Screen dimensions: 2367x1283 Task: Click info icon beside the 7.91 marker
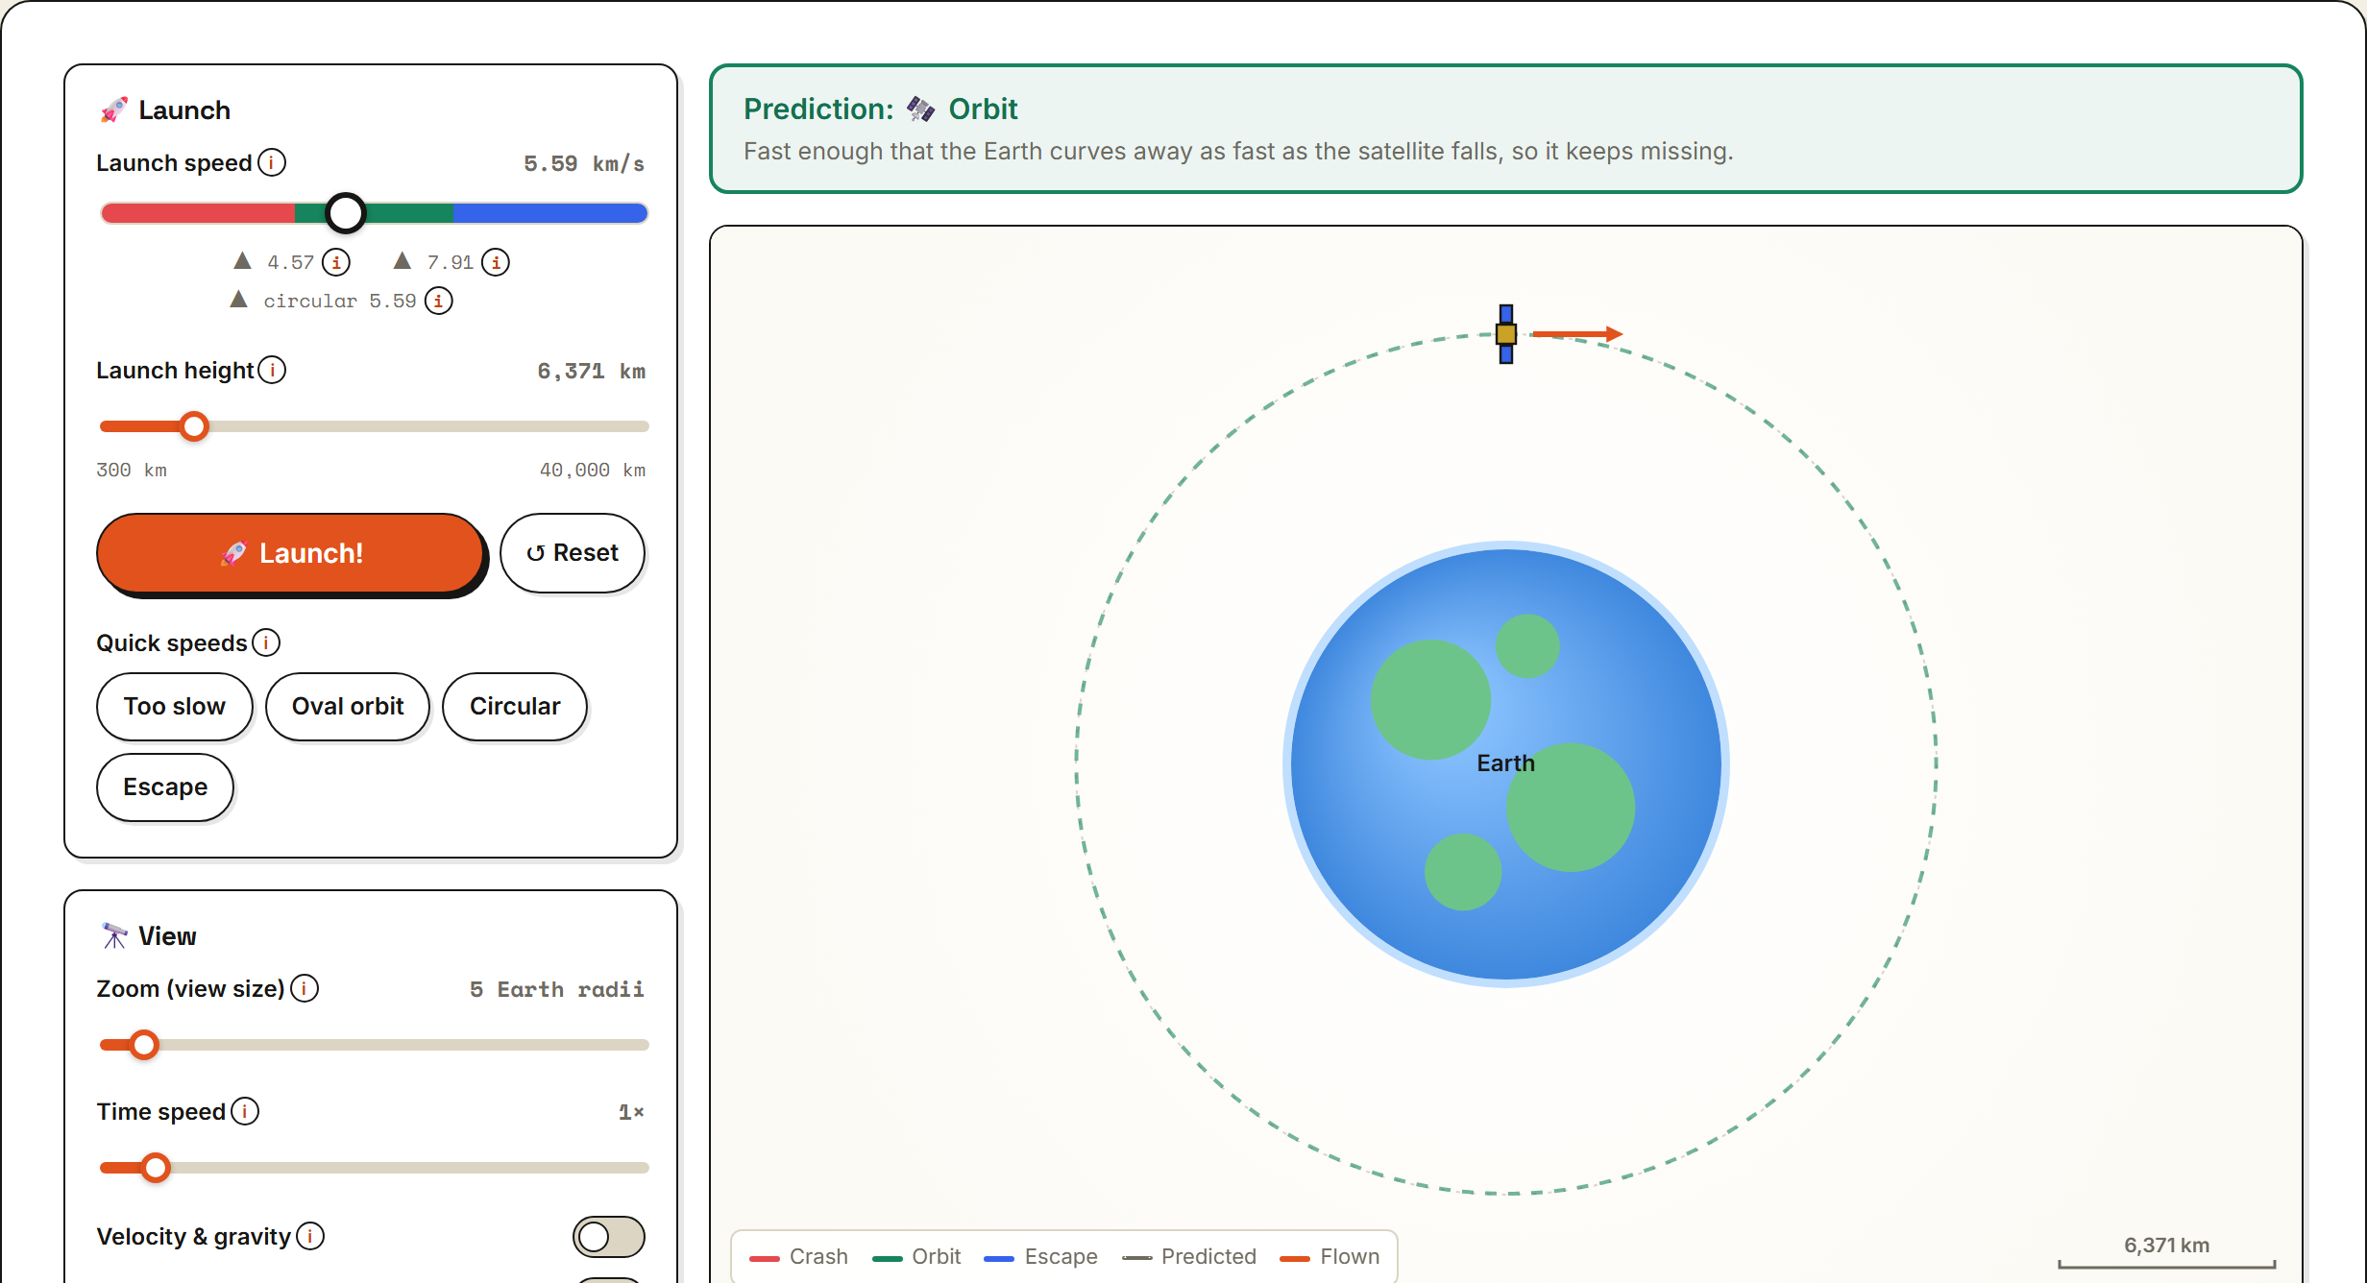[496, 262]
